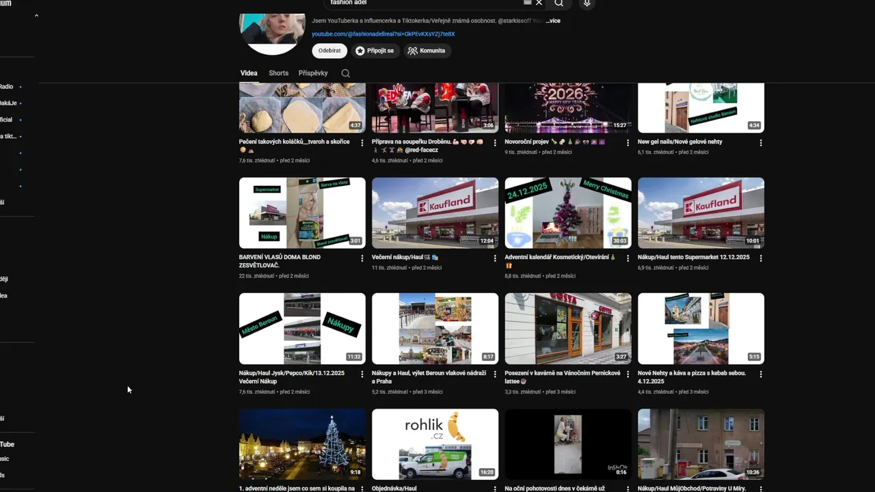This screenshot has height=492, width=875.
Task: Play the Kaufland thumbnail with 10:01 duration
Action: pos(701,213)
